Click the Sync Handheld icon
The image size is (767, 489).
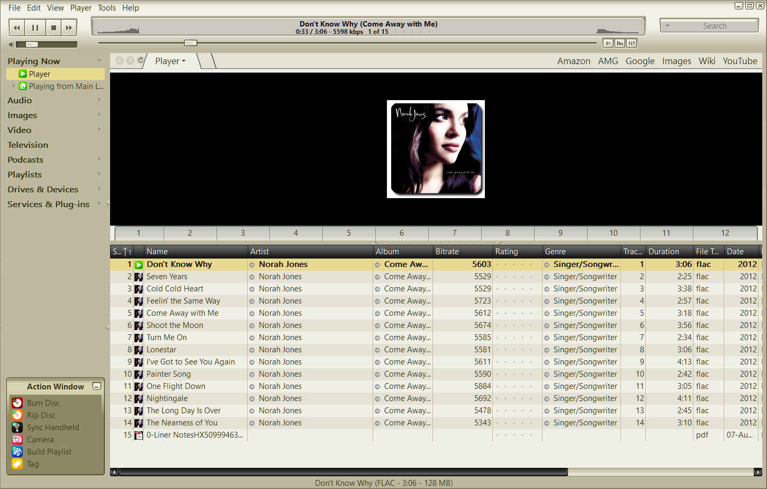(x=17, y=427)
